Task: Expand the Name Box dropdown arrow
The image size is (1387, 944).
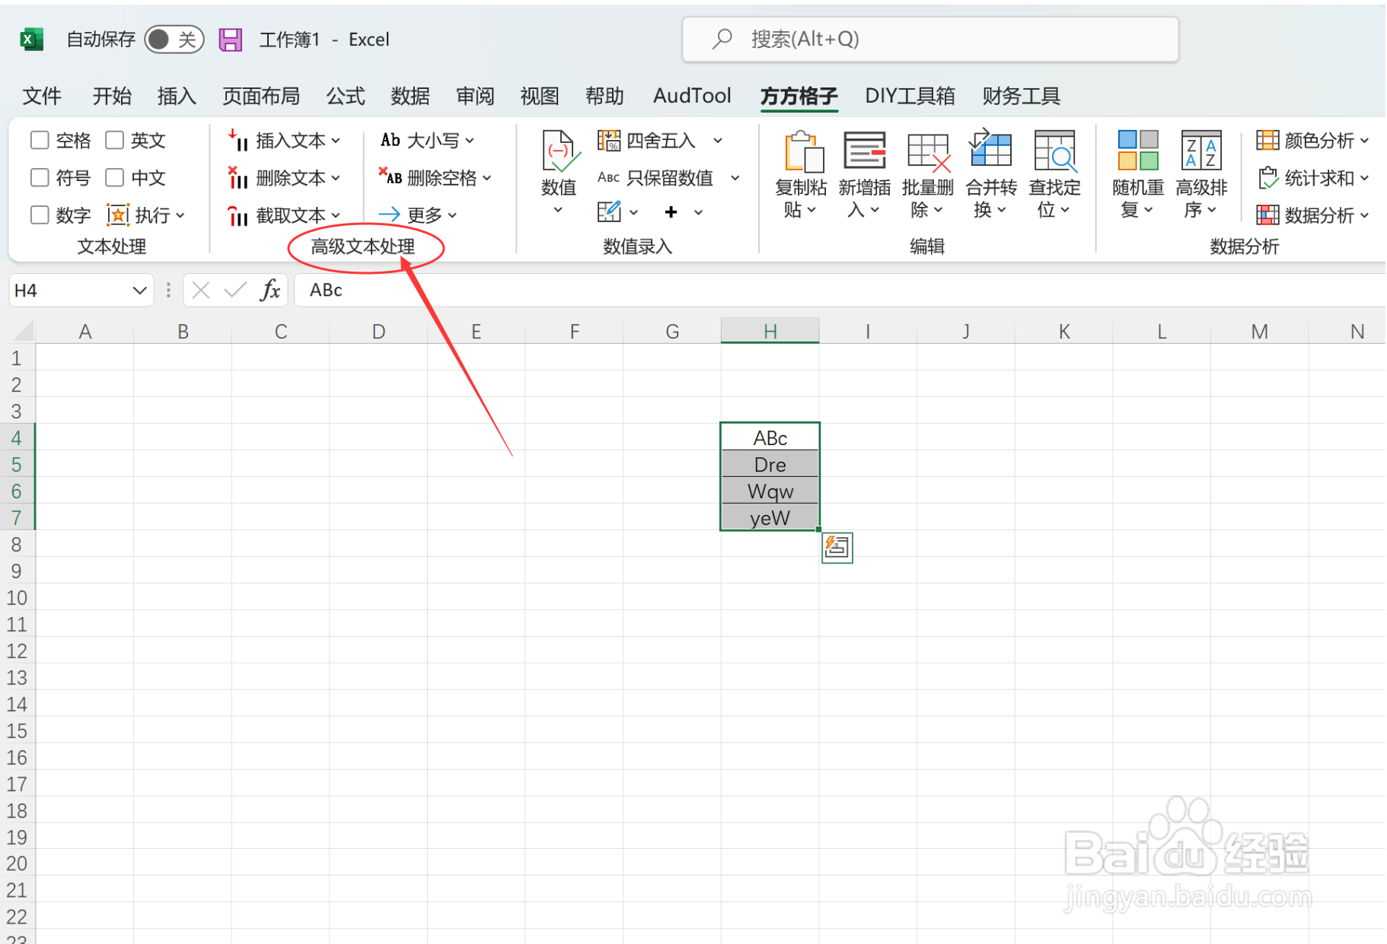Action: tap(139, 290)
